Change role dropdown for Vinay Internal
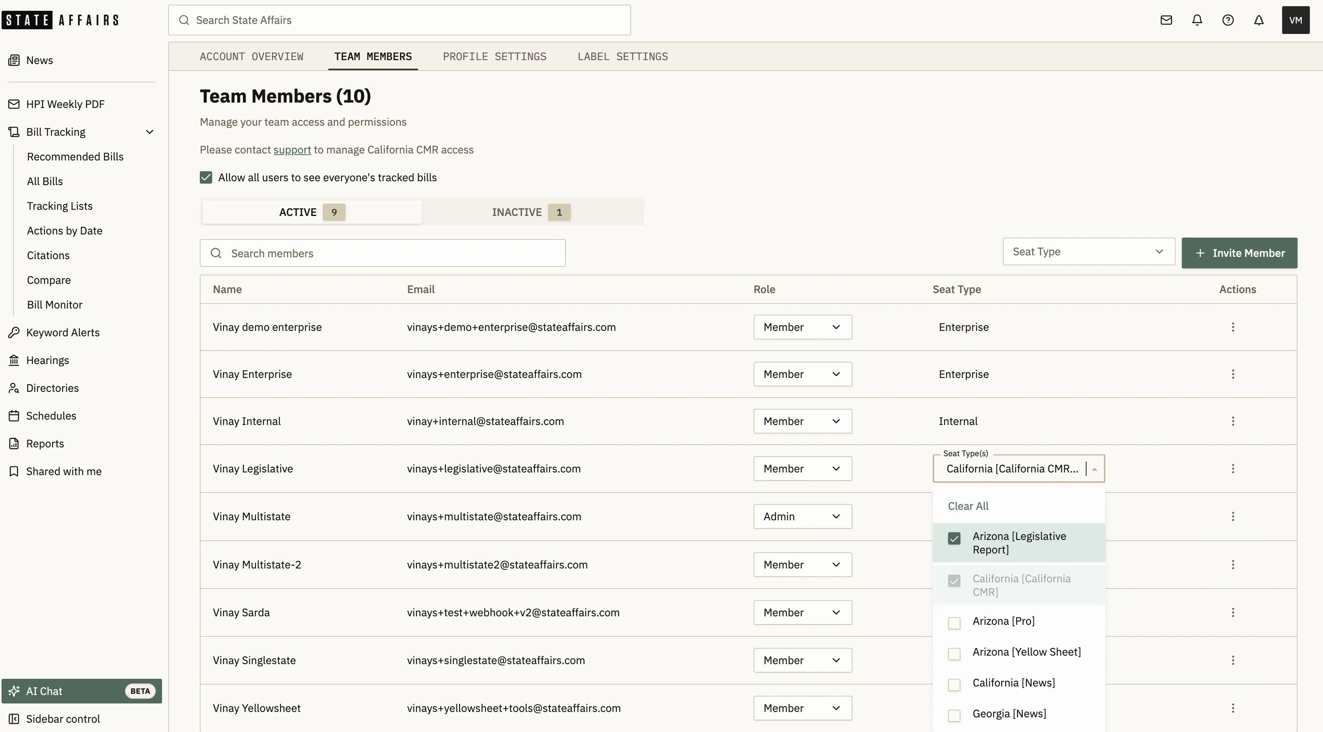 coord(802,421)
